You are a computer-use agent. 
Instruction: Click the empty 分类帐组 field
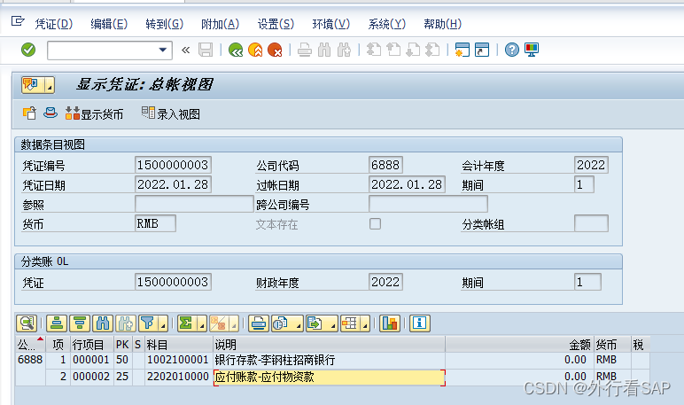coord(591,223)
